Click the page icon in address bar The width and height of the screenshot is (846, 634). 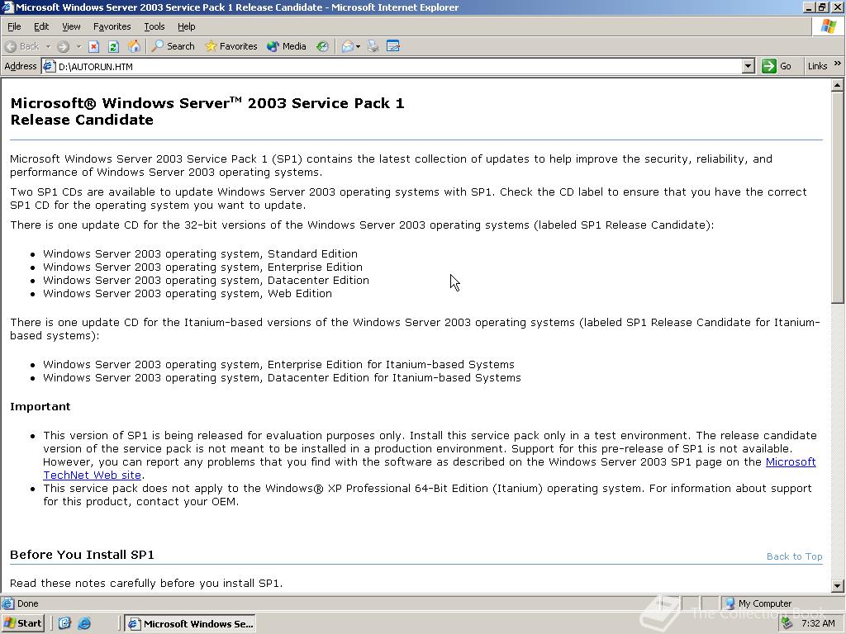tap(49, 66)
